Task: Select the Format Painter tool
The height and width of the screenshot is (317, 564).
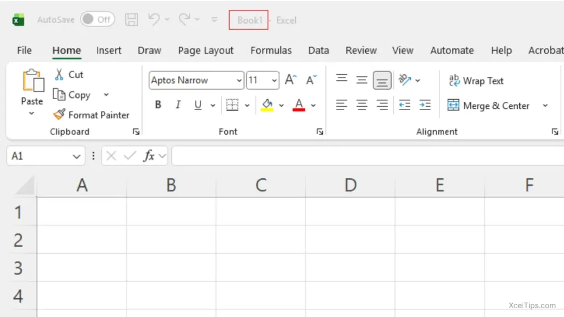Action: coord(91,115)
